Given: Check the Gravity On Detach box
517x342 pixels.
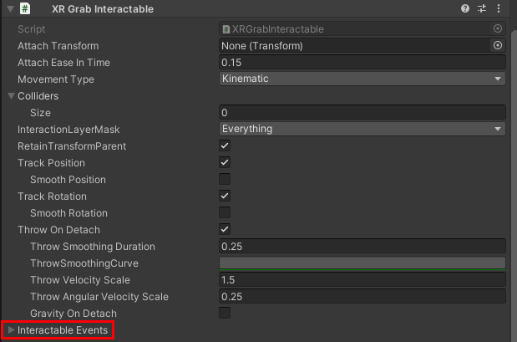Looking at the screenshot, I should tap(225, 313).
